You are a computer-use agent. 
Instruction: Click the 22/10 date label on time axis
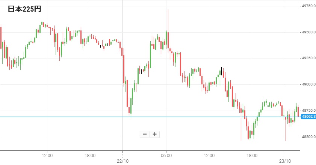[123, 161]
